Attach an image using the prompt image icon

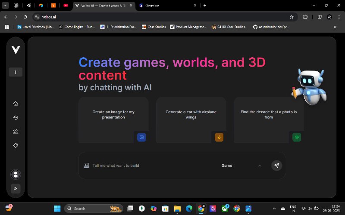click(x=86, y=166)
